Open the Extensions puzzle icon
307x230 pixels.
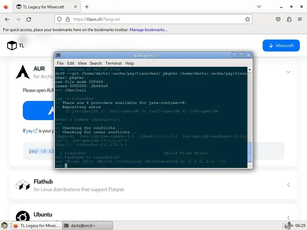(x=289, y=19)
